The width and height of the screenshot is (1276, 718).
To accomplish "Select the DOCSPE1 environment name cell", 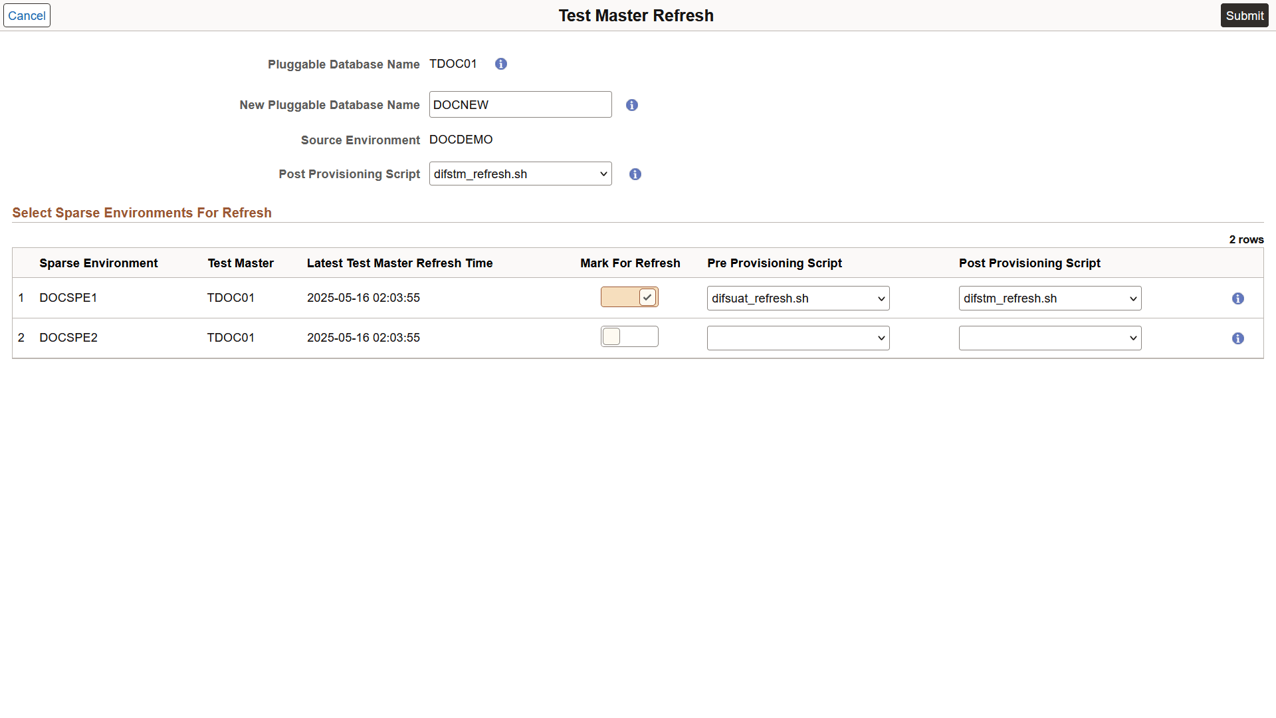I will 68,297.
